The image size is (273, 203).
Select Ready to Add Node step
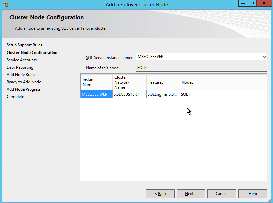click(24, 82)
